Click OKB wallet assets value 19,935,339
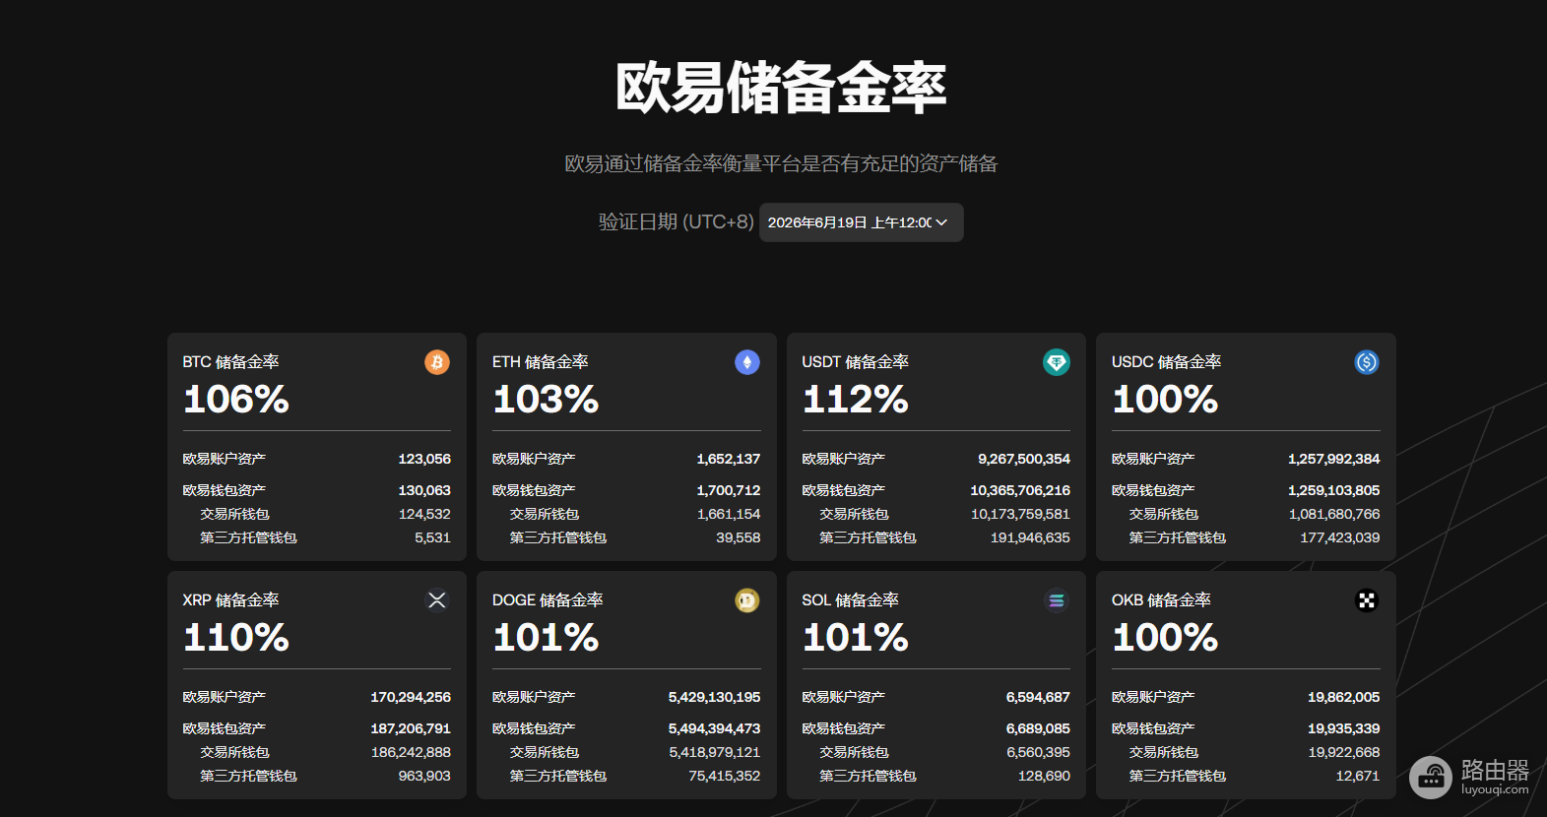Screen dimensions: 1547x817 coord(1344,728)
